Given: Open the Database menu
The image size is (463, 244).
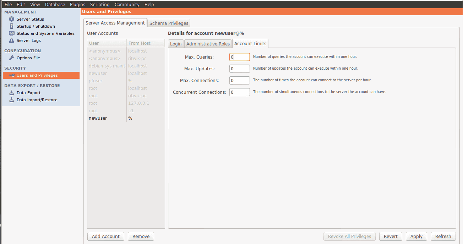Looking at the screenshot, I should [x=55, y=4].
